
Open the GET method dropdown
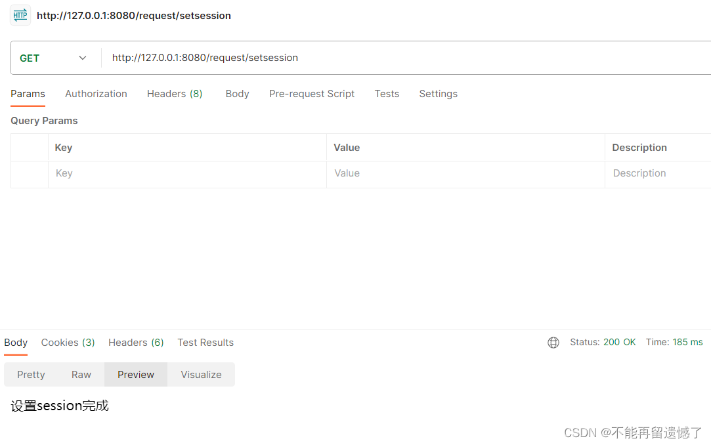54,58
